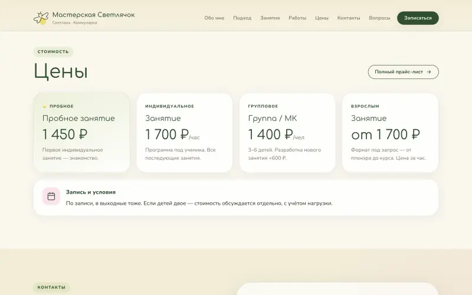Click the Записаться button
Screen dimensions: 472x295
pos(418,18)
